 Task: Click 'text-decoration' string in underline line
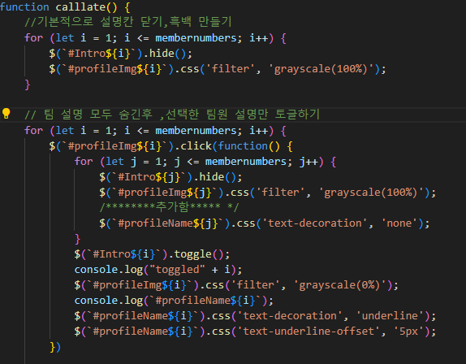coord(290,316)
